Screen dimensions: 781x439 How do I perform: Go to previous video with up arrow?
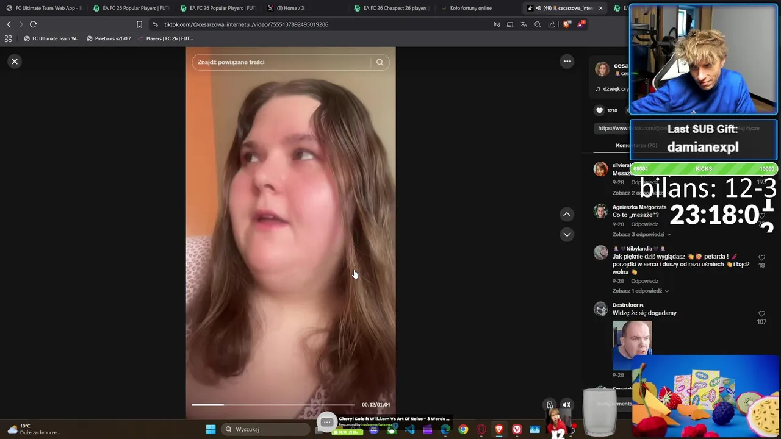[567, 214]
